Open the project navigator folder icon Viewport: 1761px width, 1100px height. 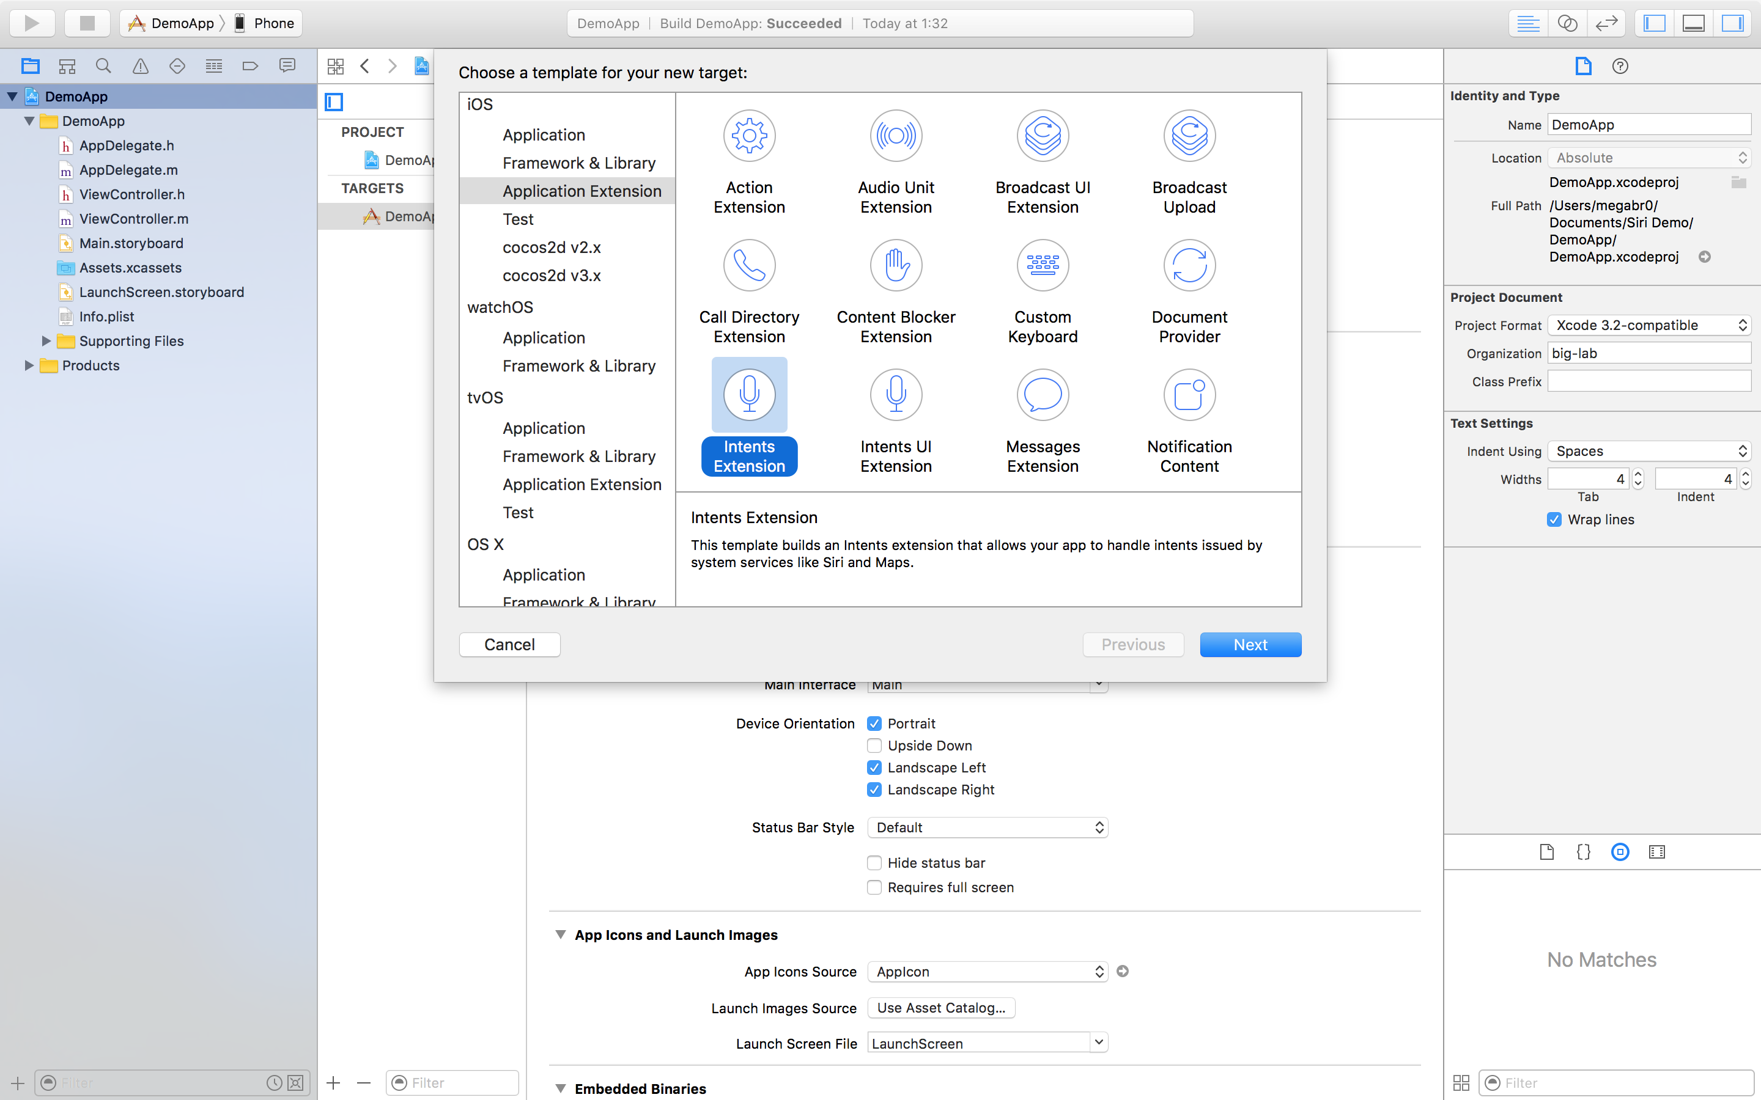tap(30, 66)
